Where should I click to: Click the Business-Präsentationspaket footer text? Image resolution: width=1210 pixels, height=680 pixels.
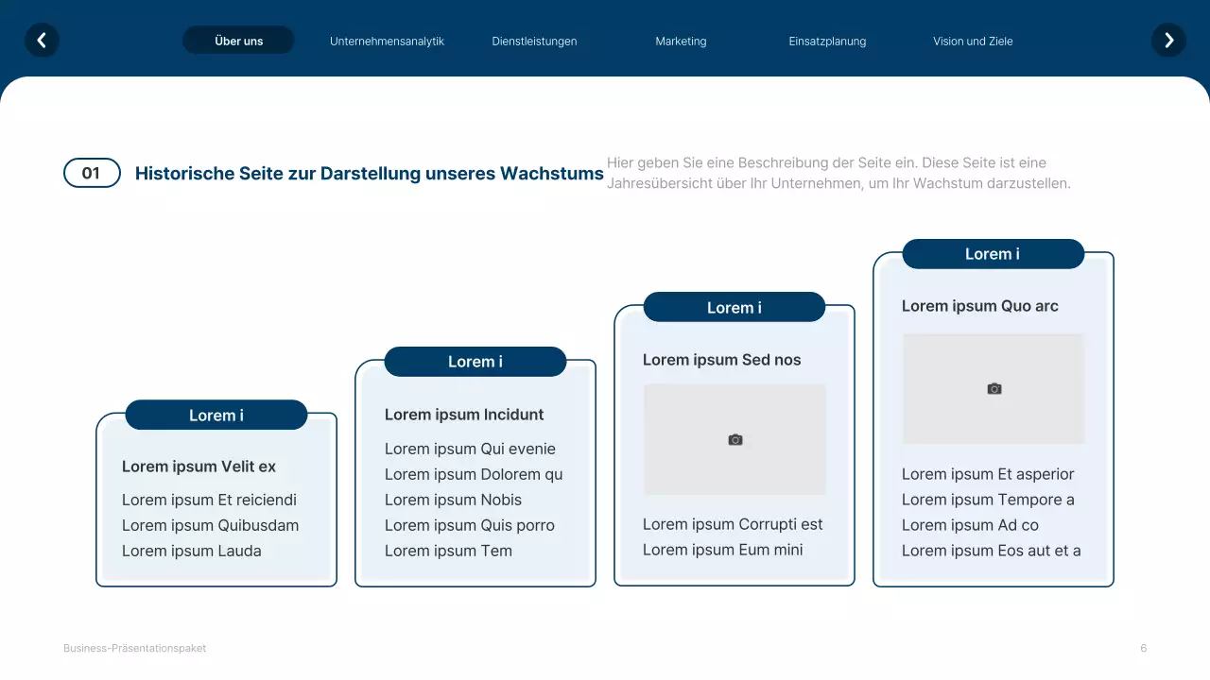click(134, 648)
